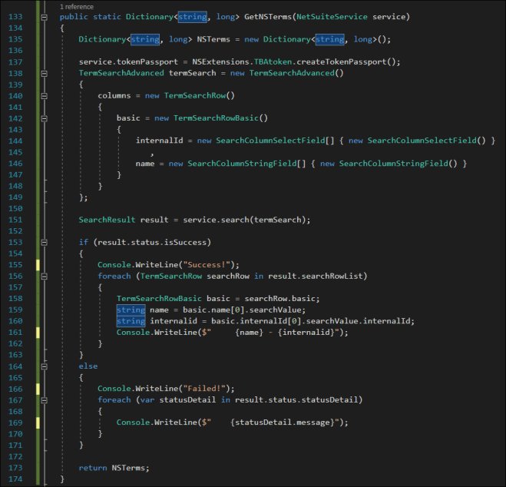This screenshot has width=506, height=487.
Task: Click the columns property on line 140
Action: (x=114, y=95)
